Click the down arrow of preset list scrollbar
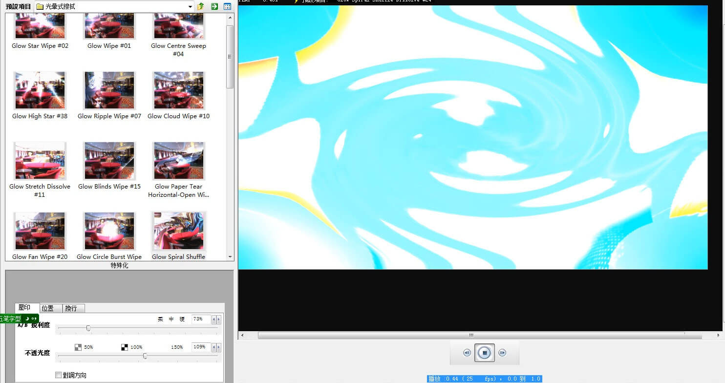This screenshot has height=383, width=725. [x=230, y=256]
